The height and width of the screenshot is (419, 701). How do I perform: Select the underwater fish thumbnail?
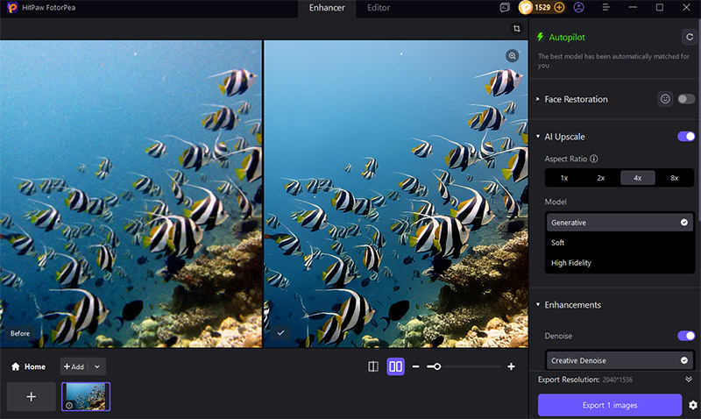[86, 396]
